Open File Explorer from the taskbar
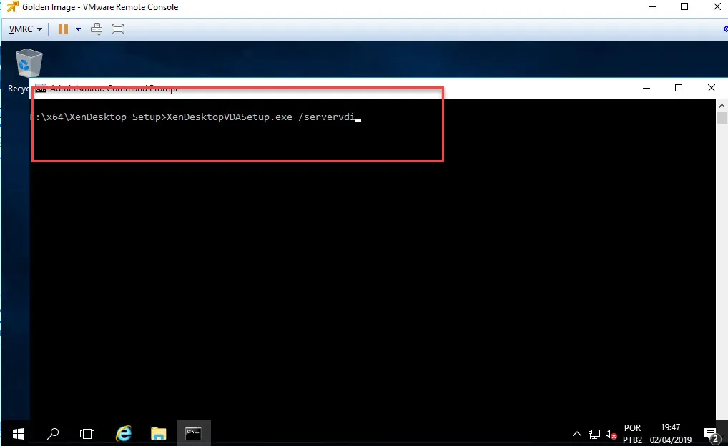The height and width of the screenshot is (446, 728). [x=158, y=433]
